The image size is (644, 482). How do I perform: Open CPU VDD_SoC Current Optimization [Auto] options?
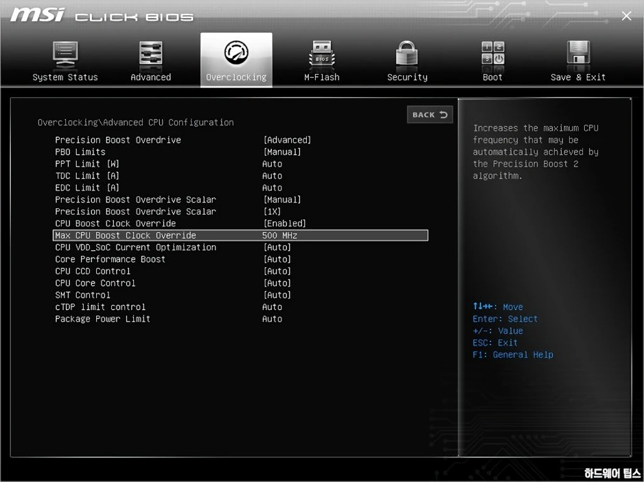277,247
